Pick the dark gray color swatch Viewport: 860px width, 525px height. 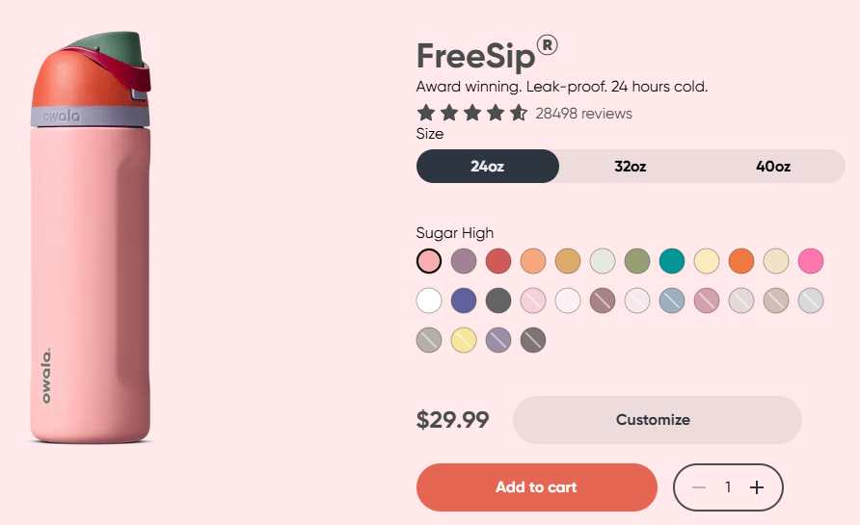coord(498,301)
